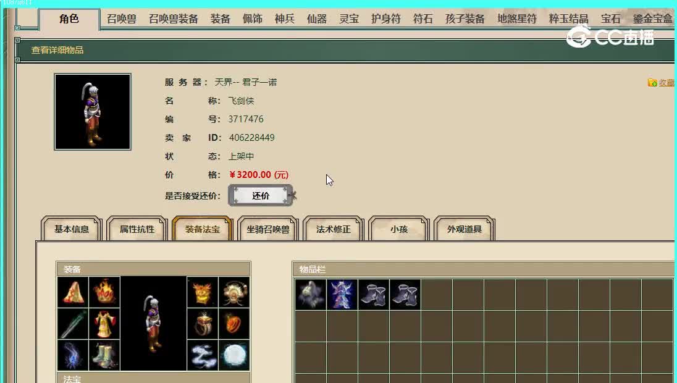Inspect the blue armor robe in inventory

[342, 295]
